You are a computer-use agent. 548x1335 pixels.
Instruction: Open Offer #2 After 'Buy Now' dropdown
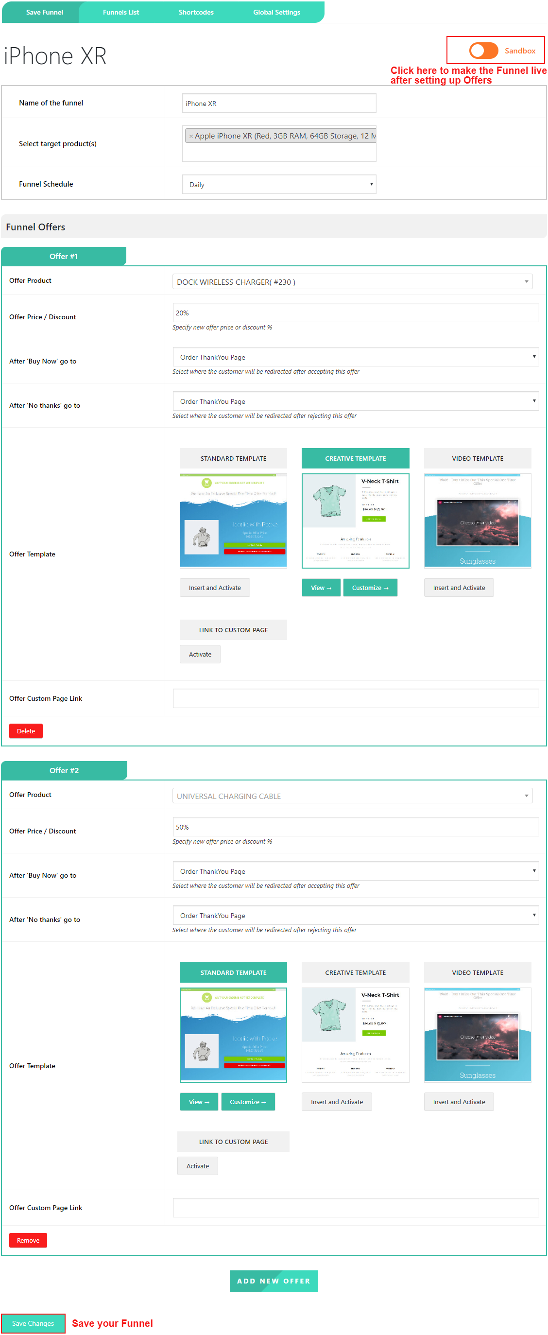pyautogui.click(x=355, y=871)
